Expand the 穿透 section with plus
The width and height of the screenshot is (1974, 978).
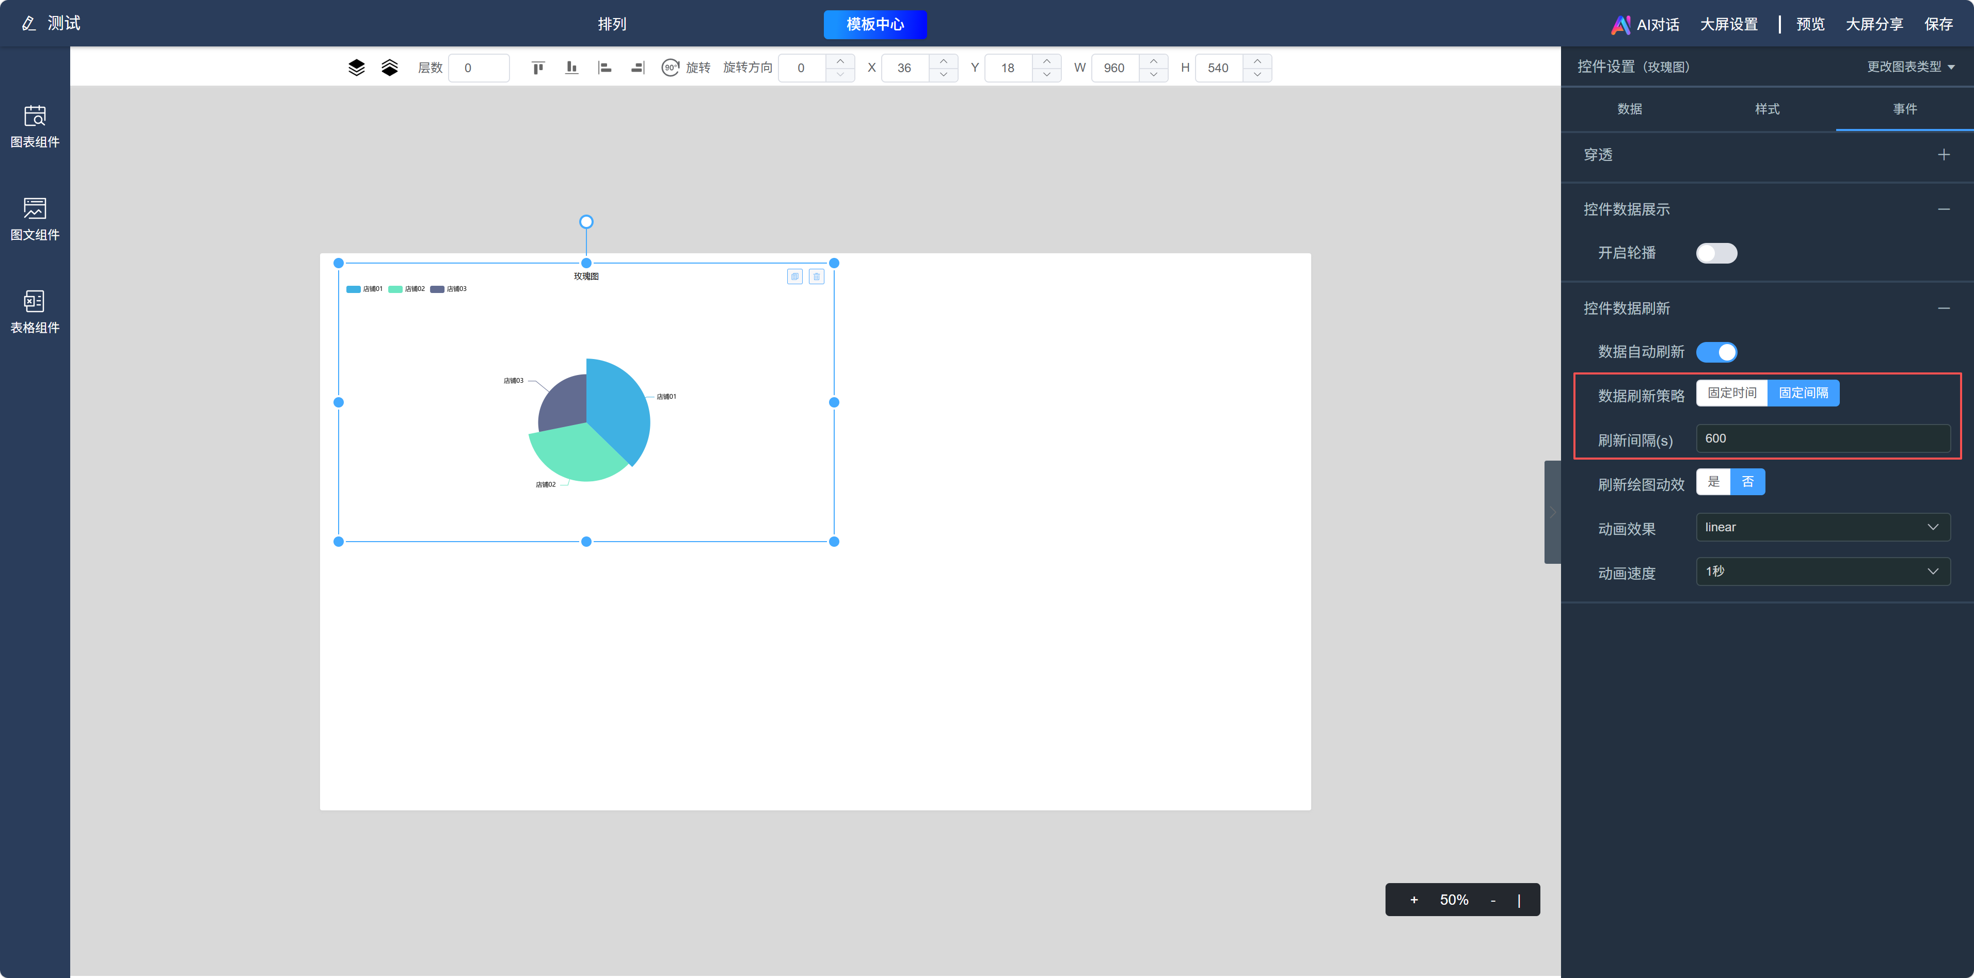click(x=1944, y=155)
